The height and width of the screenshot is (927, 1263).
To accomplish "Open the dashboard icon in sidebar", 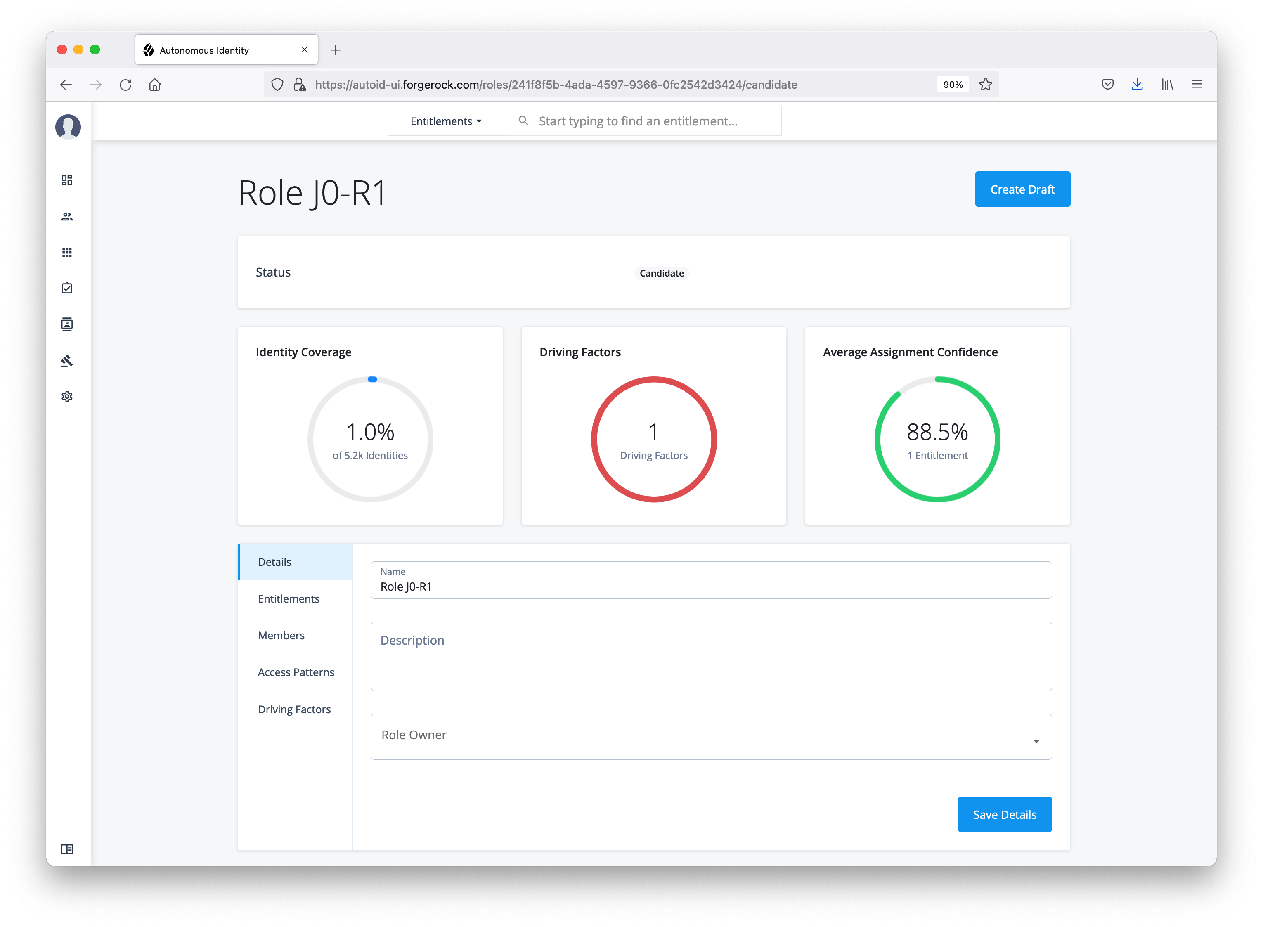I will coord(67,180).
